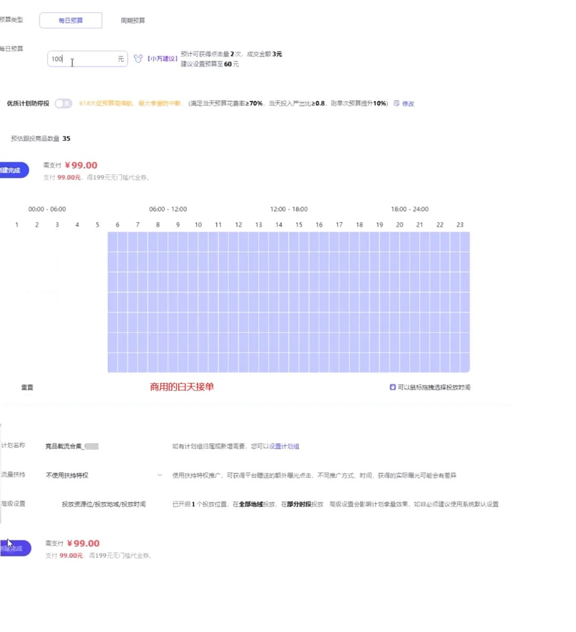576x632 pixels.
Task: Click the 小万建议 mascot icon
Action: [x=138, y=59]
